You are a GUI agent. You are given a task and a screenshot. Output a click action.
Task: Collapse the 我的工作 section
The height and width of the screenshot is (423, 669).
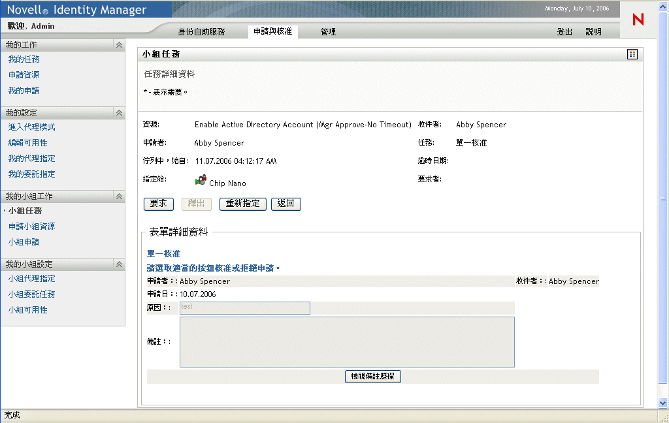tap(119, 45)
